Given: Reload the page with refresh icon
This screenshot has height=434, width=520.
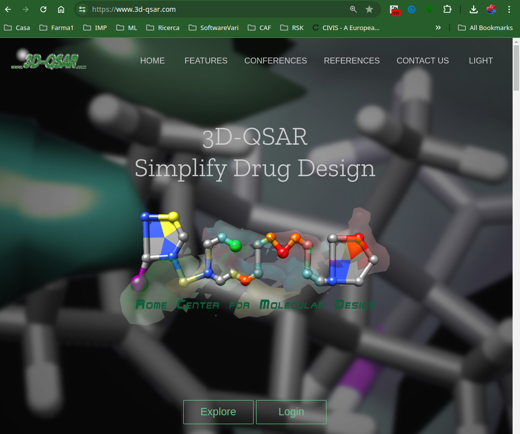Looking at the screenshot, I should [43, 9].
